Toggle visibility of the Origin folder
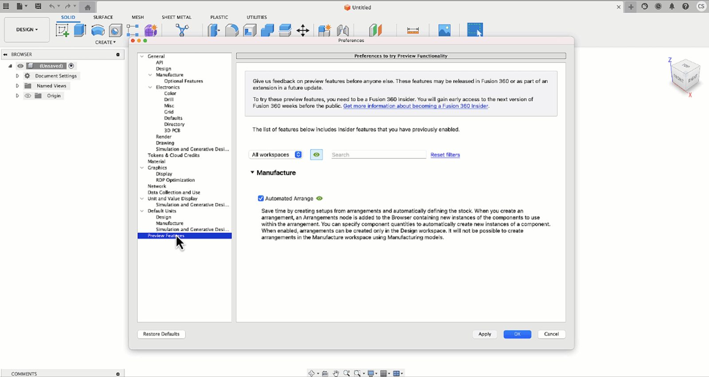 tap(28, 96)
